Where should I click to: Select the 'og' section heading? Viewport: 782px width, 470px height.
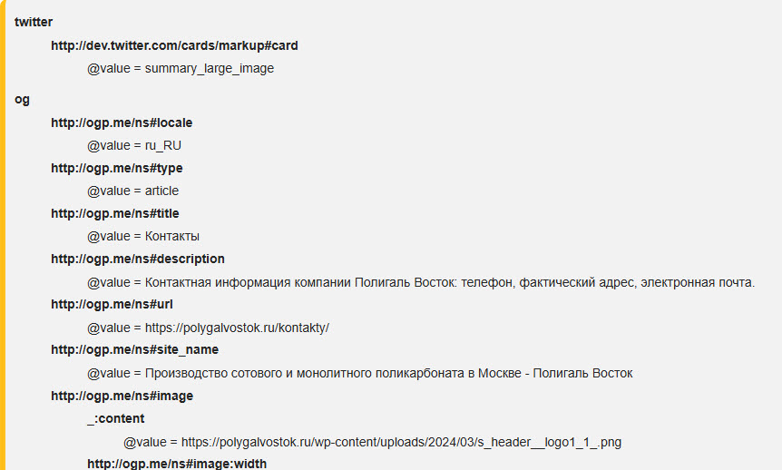(x=22, y=99)
